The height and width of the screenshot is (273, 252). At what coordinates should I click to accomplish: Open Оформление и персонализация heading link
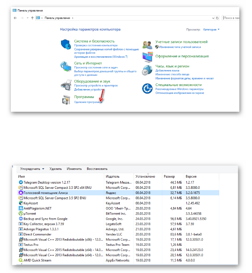tap(182, 56)
